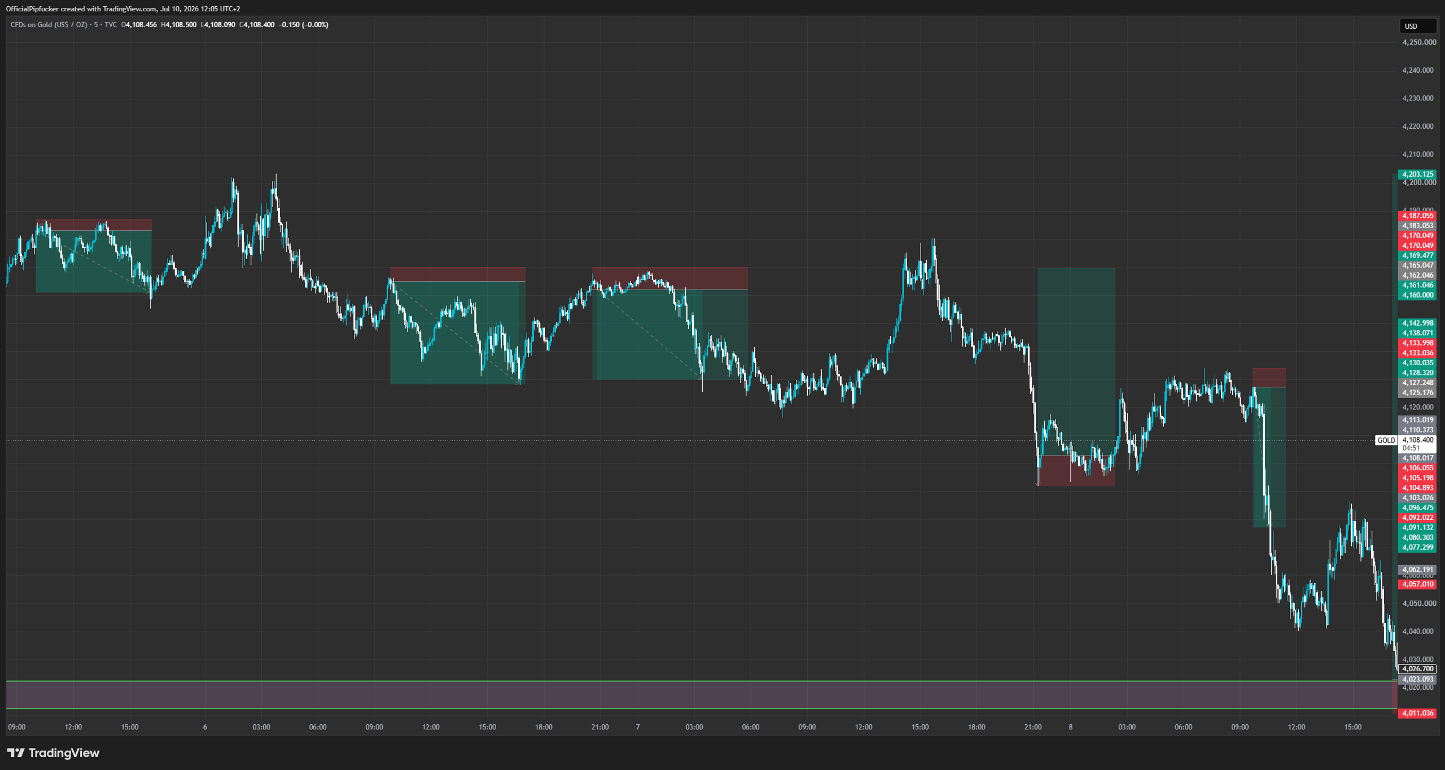Click the gray price label 4,113.019
Screen dimensions: 1445x770
1417,420
